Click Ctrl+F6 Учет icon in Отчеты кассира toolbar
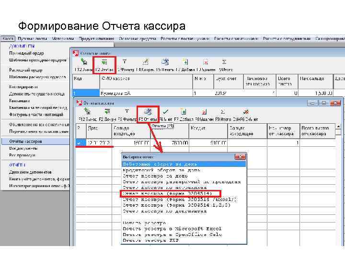This screenshot has height=259, width=345. (246, 112)
